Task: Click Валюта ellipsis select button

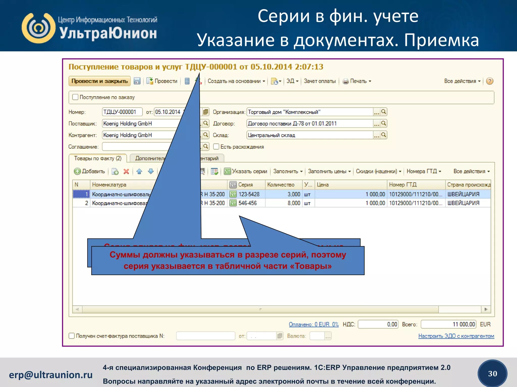Action: [x=328, y=336]
